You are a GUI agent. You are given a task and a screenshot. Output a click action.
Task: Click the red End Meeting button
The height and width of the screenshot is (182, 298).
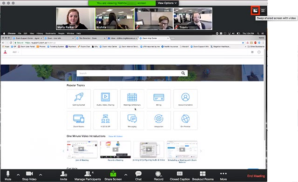point(256,176)
